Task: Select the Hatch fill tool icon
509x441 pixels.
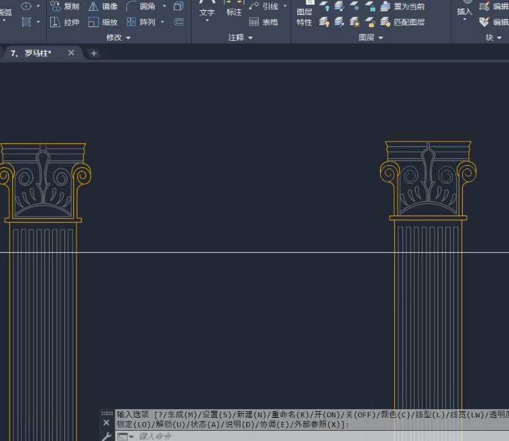Action: pyautogui.click(x=26, y=22)
